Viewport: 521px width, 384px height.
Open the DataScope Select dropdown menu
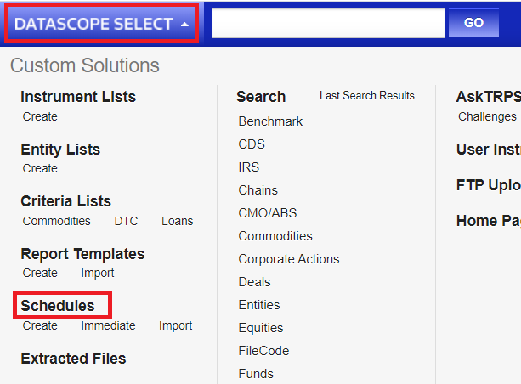click(x=101, y=24)
